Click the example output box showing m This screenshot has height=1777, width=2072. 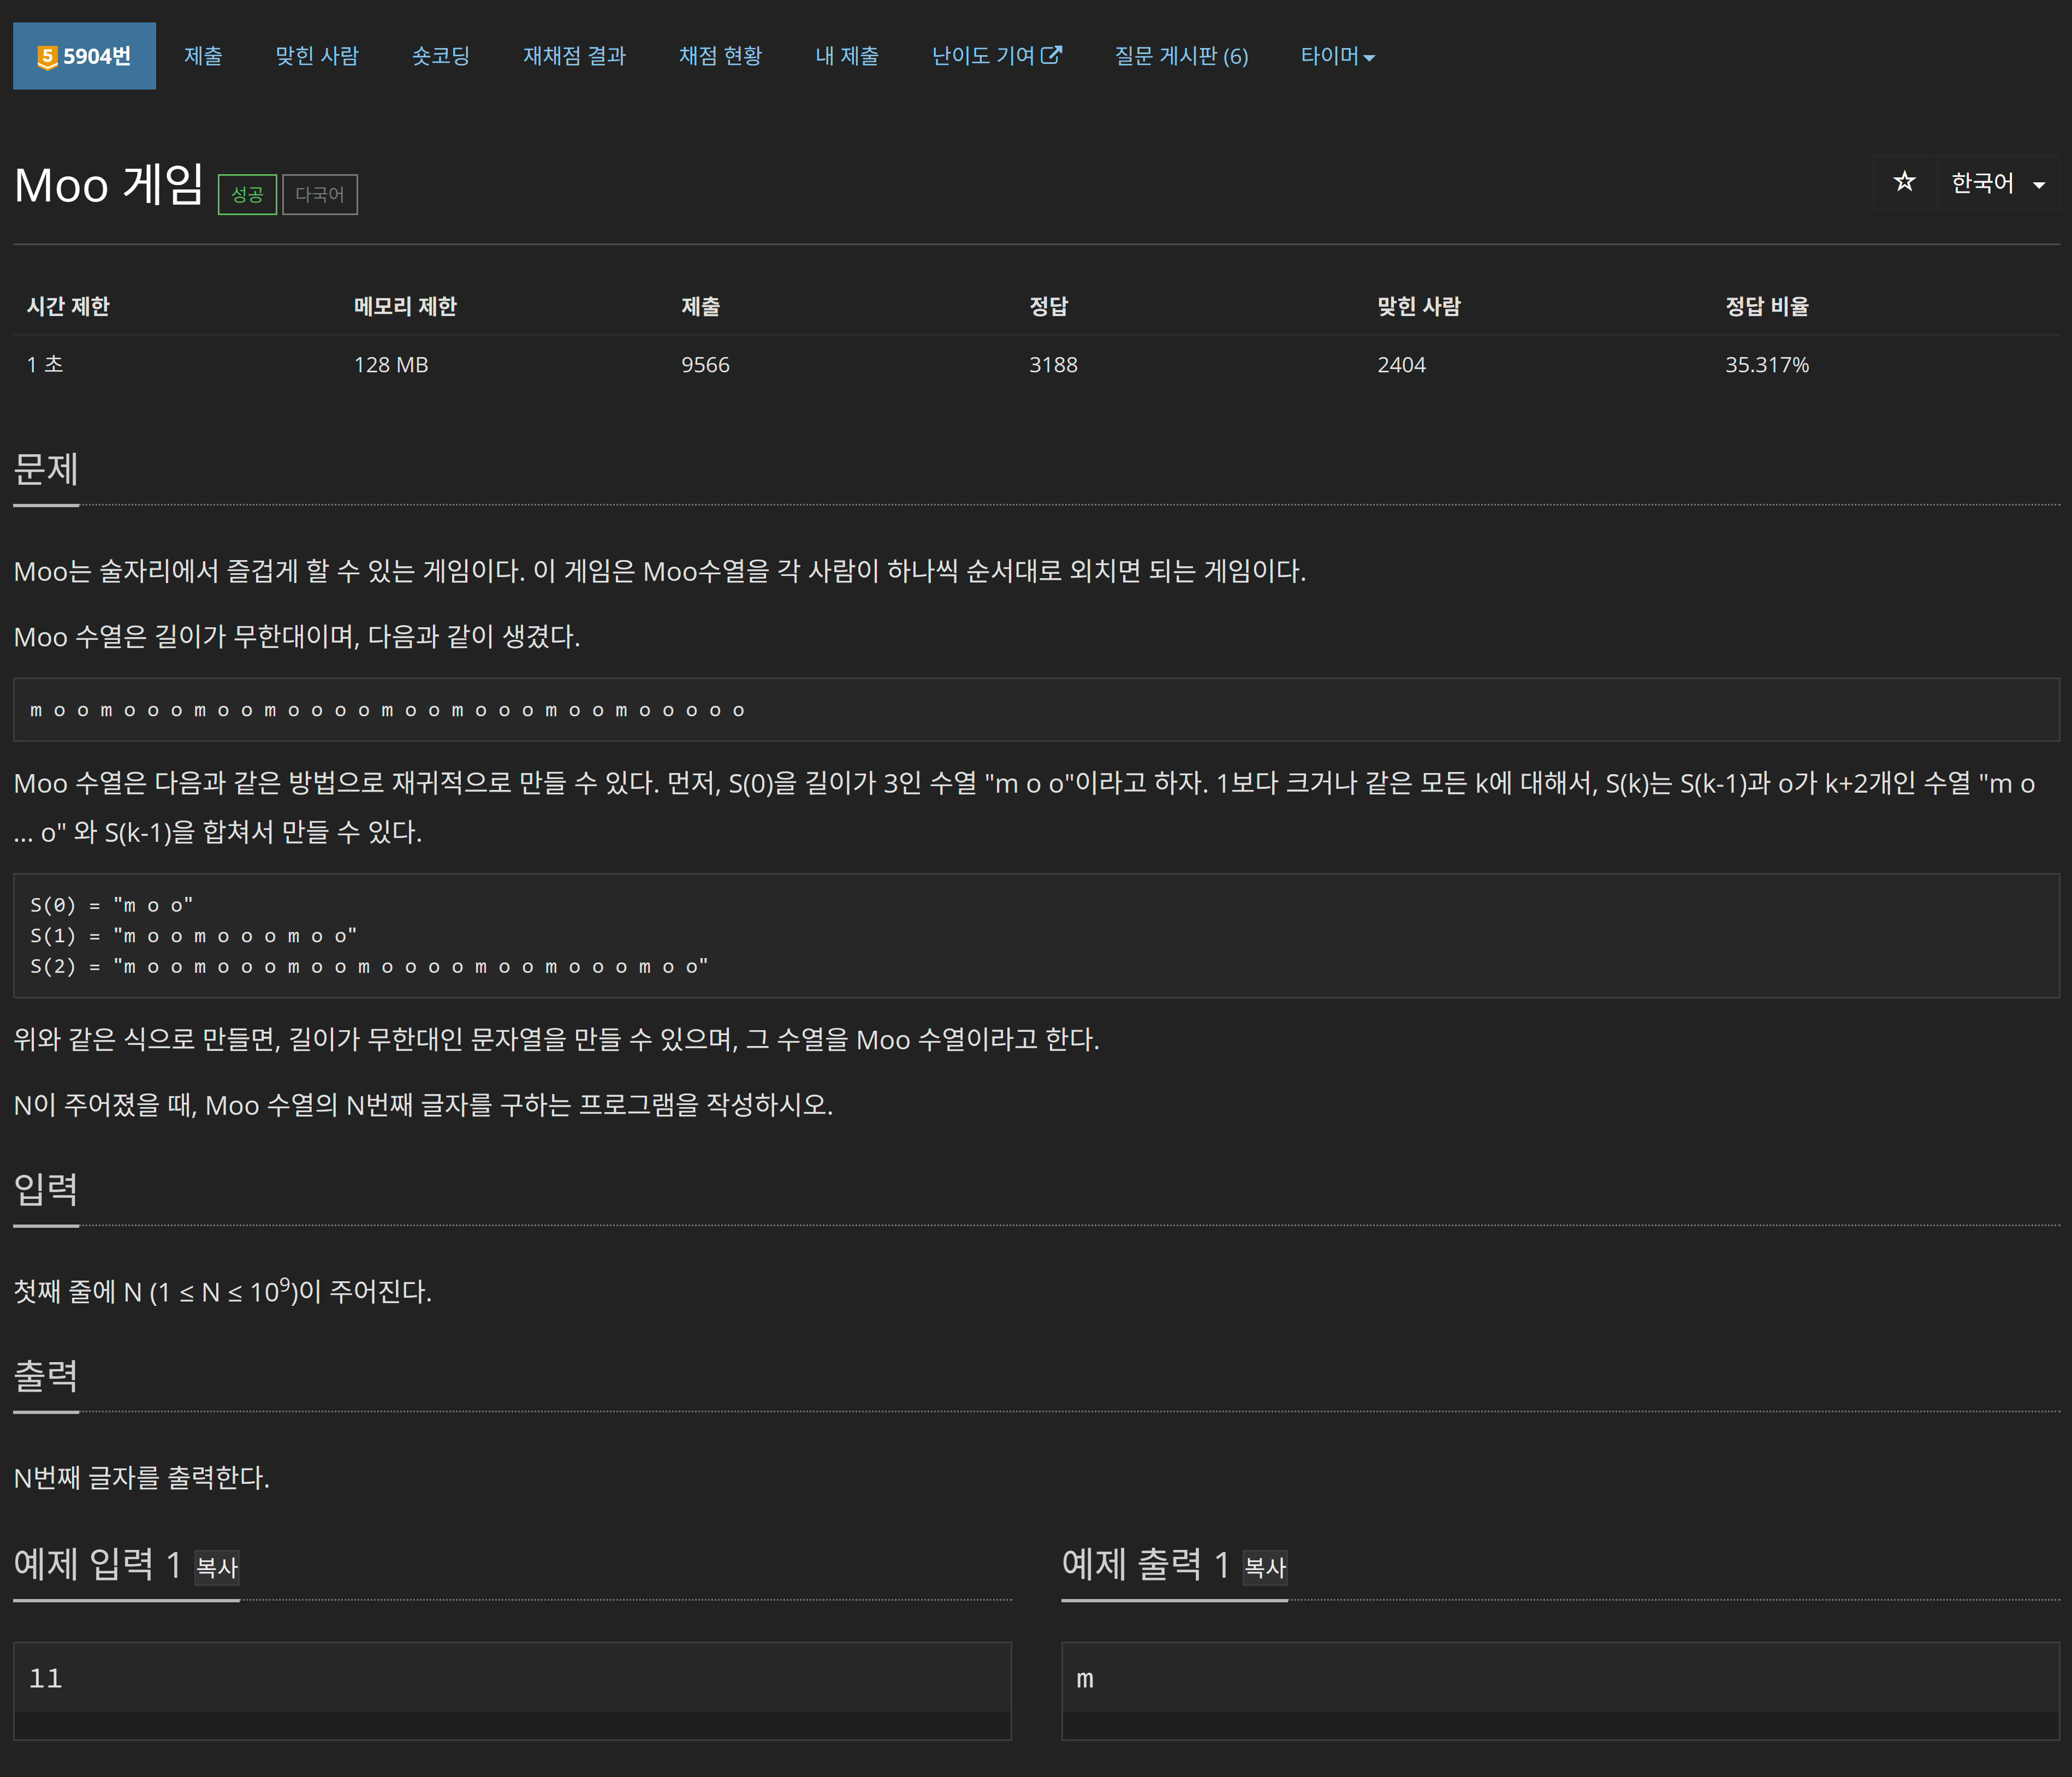coord(1560,1678)
